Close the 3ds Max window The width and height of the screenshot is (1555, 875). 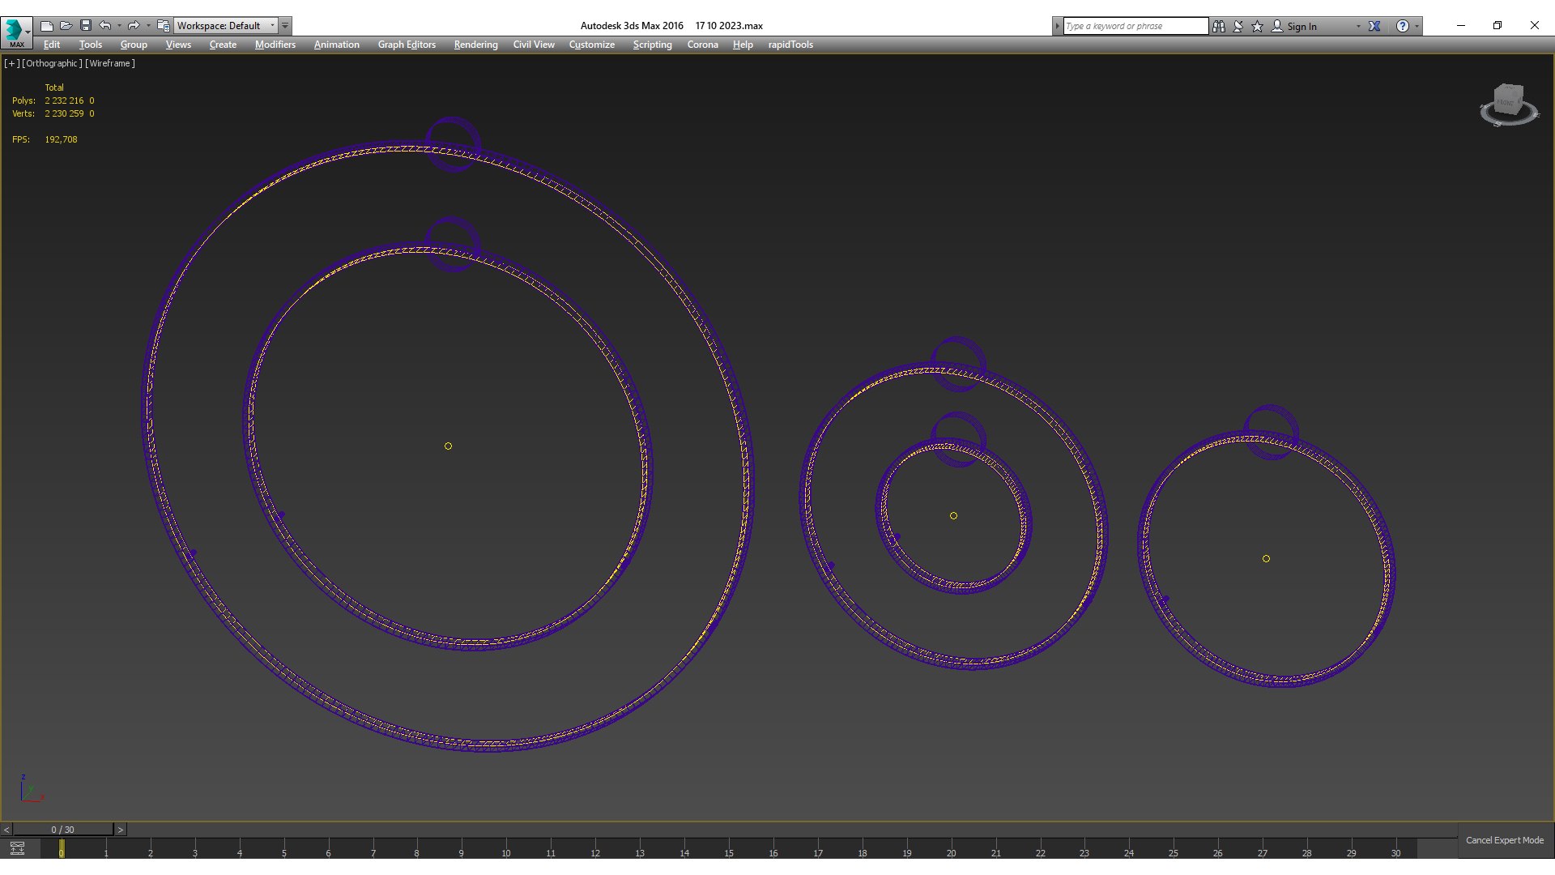pyautogui.click(x=1535, y=26)
